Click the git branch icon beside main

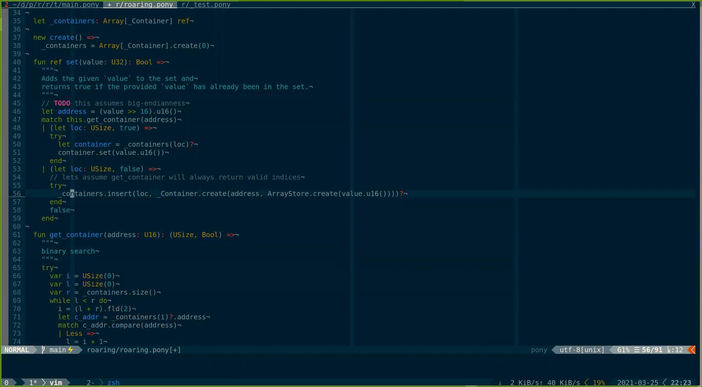43,350
